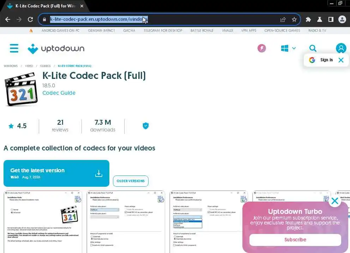Click version number 18.5.0 under title
Screen dimensions: 350x253
pos(49,86)
